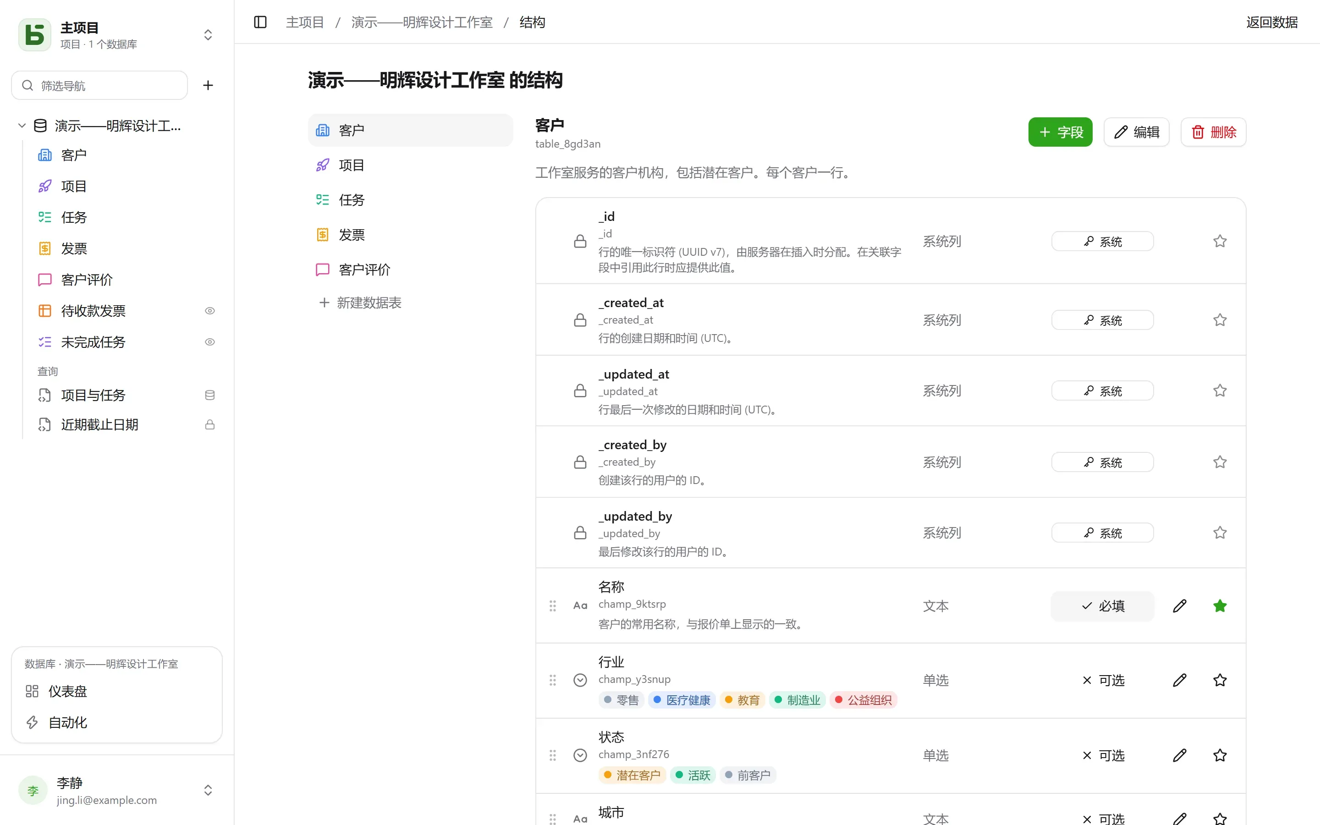Open the 主项目 project switcher chevrons
Viewport: 1320px width, 825px height.
[x=208, y=35]
